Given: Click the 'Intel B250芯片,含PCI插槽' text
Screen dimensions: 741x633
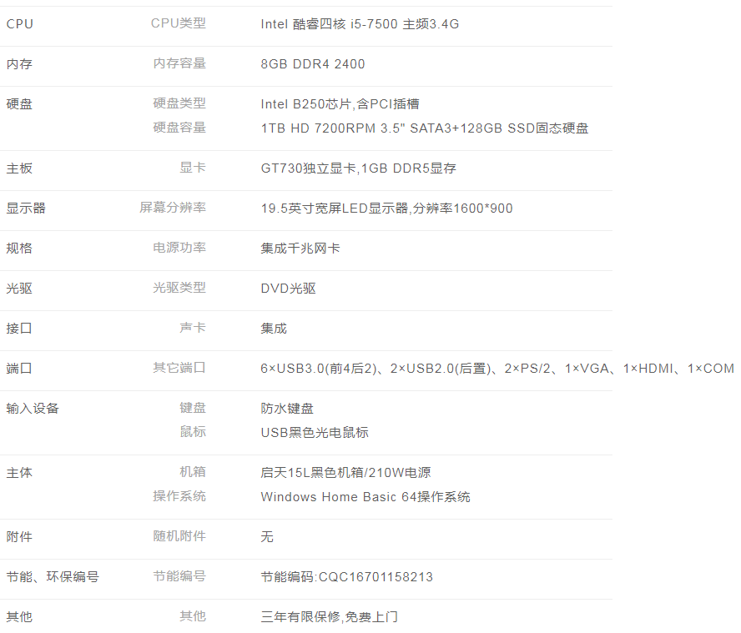Looking at the screenshot, I should 340,104.
